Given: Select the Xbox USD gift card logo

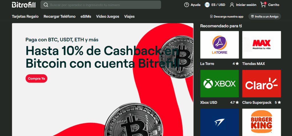Looking at the screenshot, I should [220, 84].
